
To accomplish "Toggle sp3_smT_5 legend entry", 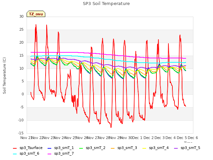I will point(187,148).
